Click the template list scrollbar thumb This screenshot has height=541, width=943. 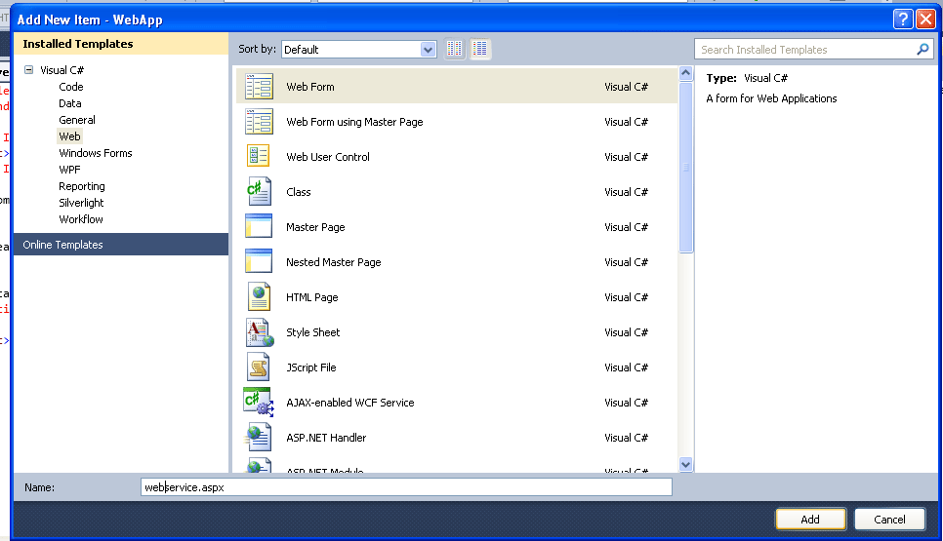coord(685,168)
